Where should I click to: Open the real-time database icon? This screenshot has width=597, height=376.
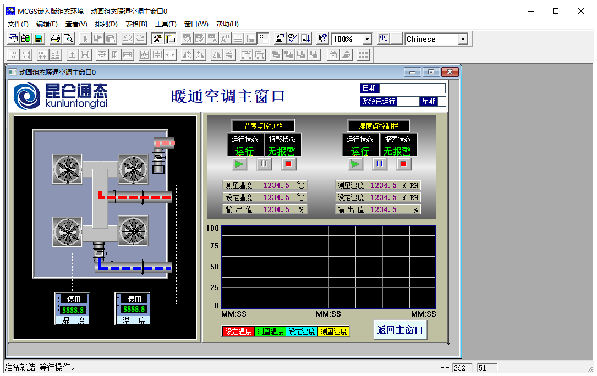point(26,38)
